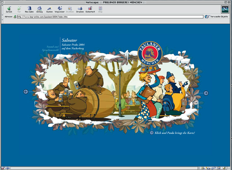The height and width of the screenshot is (170, 232).
Task: Click the window collapse box in title bar
Action: 229,2
